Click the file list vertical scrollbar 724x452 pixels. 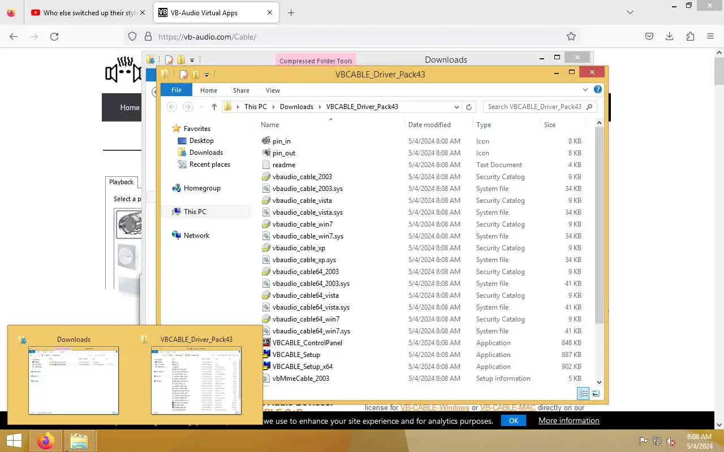click(x=599, y=226)
